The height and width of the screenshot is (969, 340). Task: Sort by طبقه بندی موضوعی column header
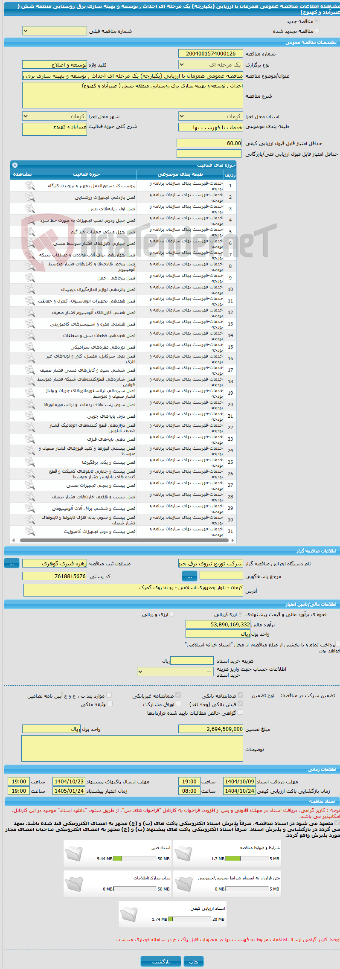(180, 174)
